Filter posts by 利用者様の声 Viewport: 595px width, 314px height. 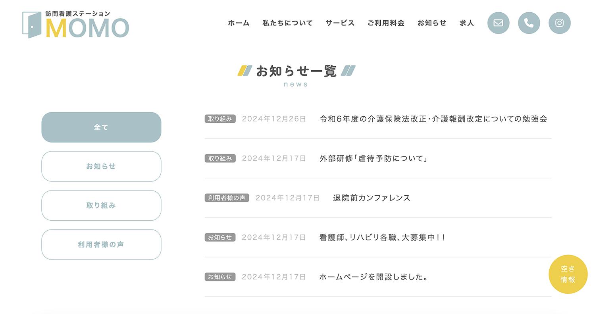(x=101, y=244)
